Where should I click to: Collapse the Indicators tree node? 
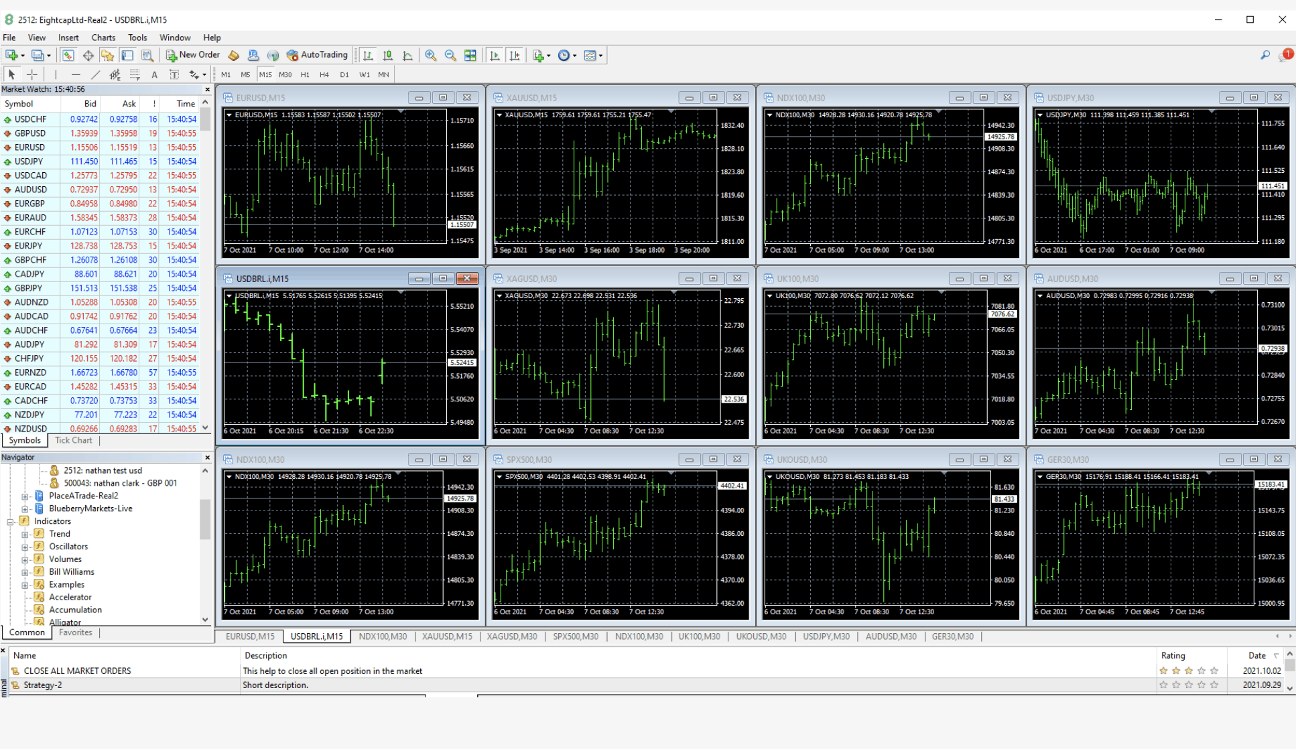[10, 521]
